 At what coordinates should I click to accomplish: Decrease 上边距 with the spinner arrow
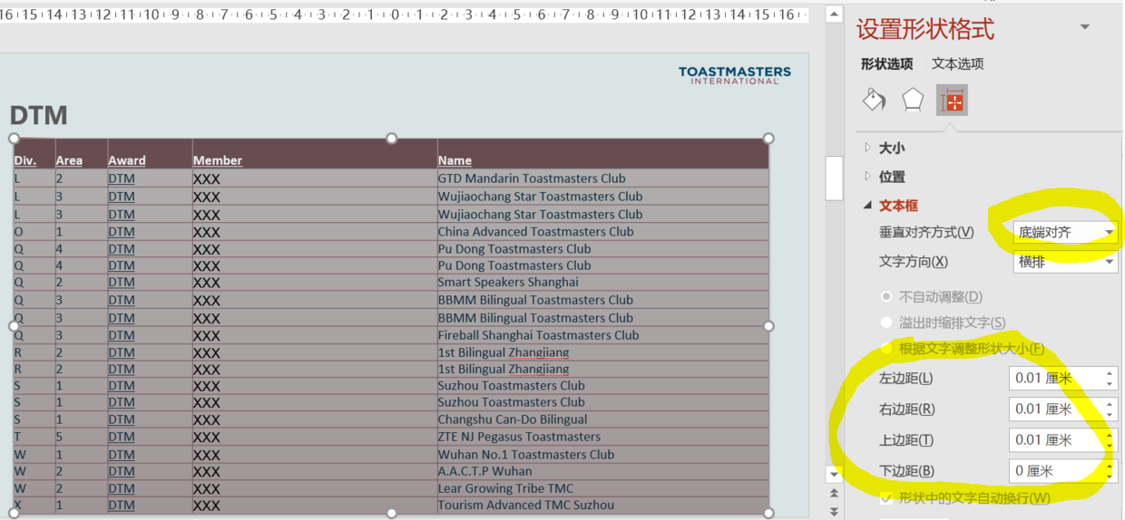(x=1110, y=446)
